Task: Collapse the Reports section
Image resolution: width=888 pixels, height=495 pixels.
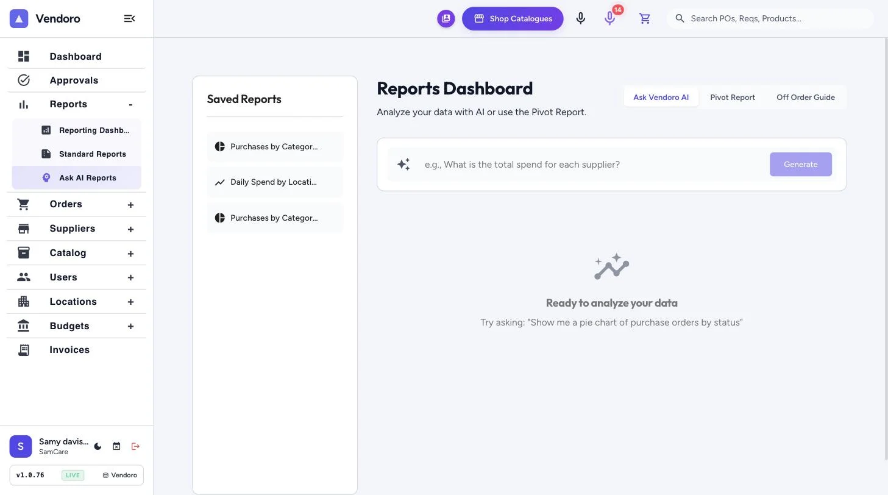Action: click(x=130, y=105)
